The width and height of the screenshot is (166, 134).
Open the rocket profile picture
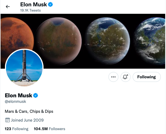[x=24, y=68]
